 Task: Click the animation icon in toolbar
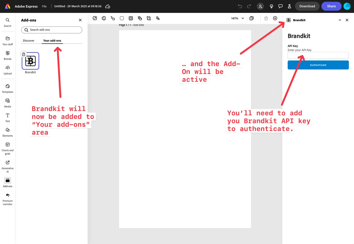(113, 18)
